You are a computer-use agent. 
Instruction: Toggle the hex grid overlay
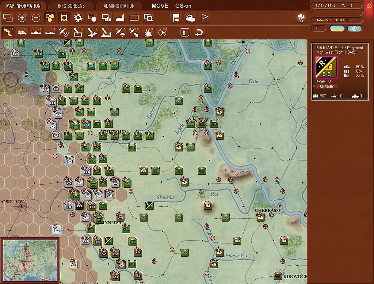50,18
